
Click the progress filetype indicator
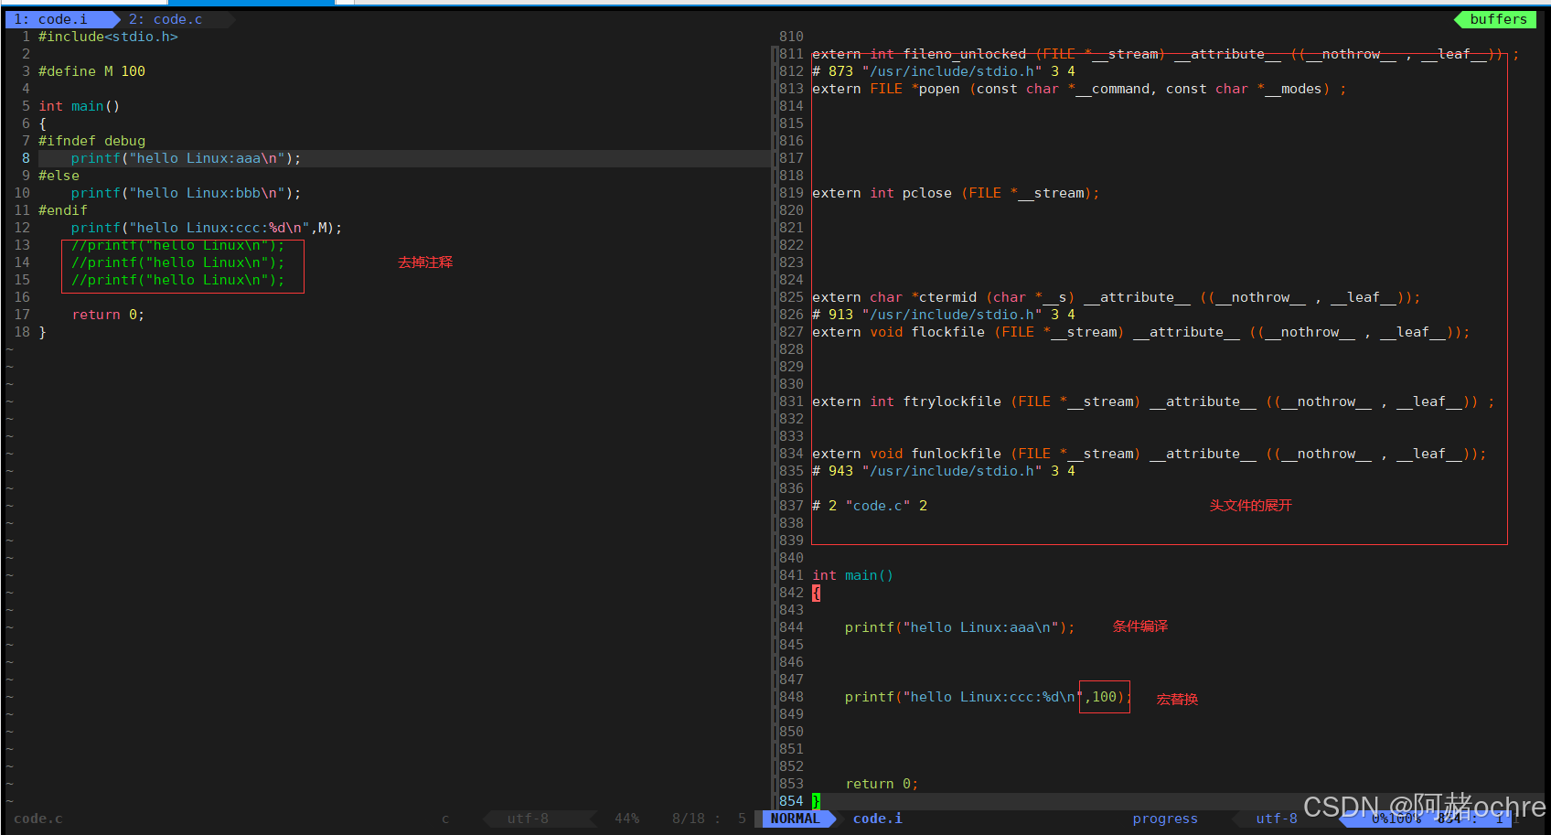pos(1164,819)
